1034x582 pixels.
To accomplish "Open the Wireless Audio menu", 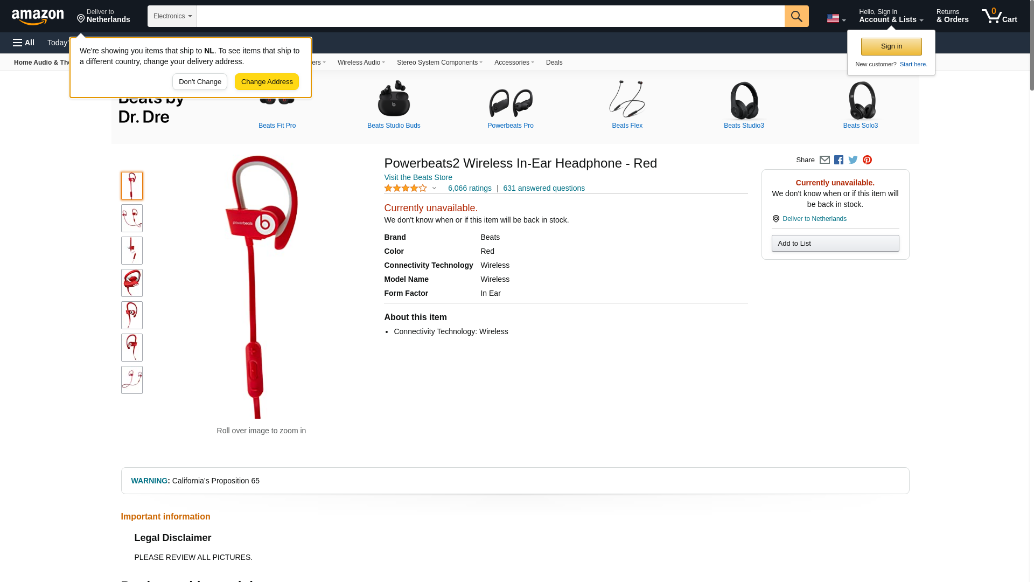I will point(361,63).
